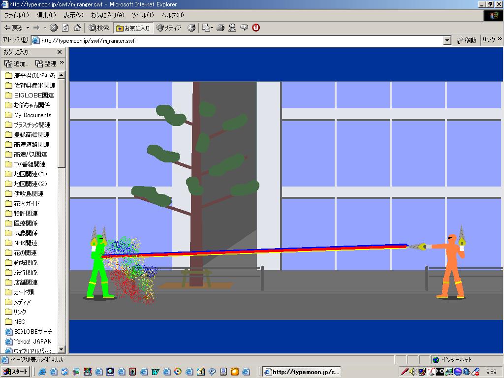
Task: Open the ヘルプ(H) menu
Action: pyautogui.click(x=173, y=15)
